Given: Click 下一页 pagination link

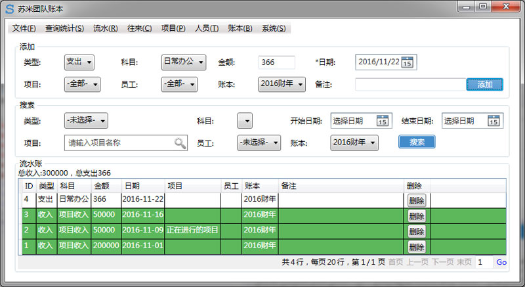Looking at the screenshot, I should (x=442, y=262).
